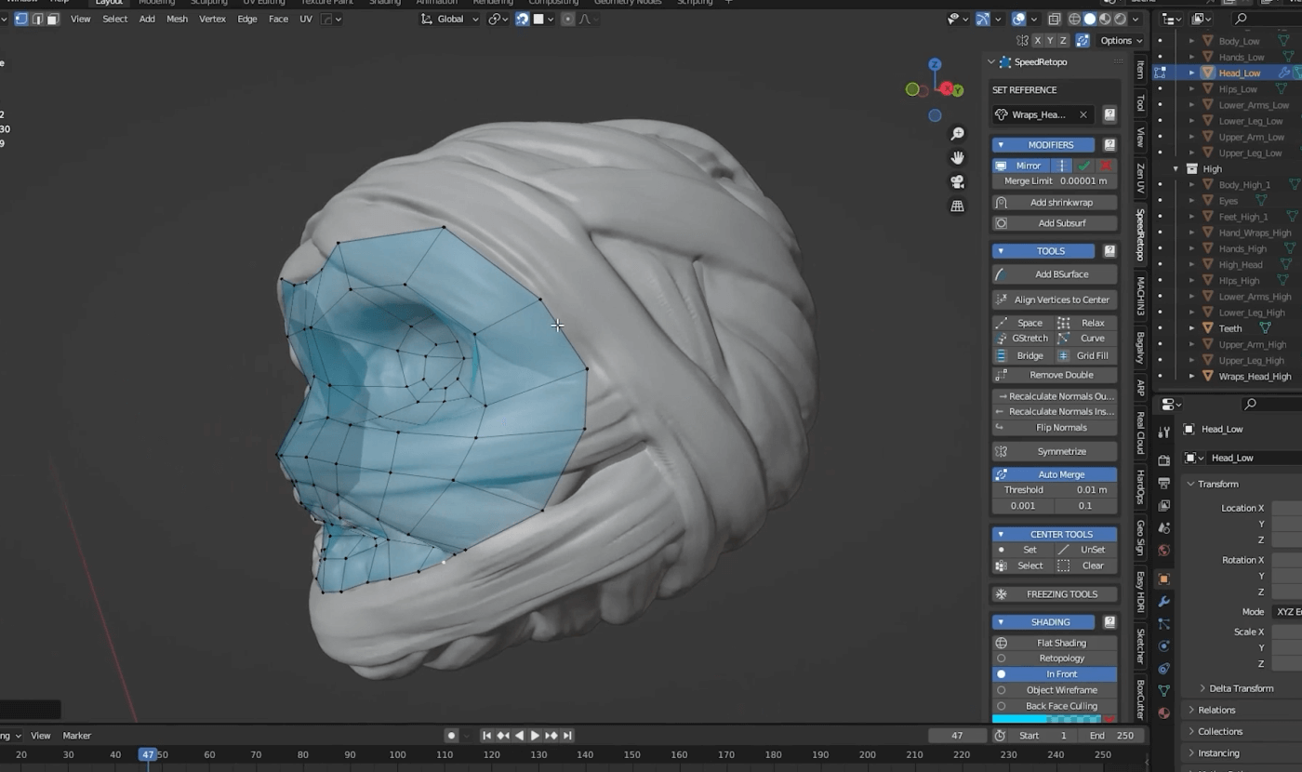Click the Add shrinkwrap button
This screenshot has width=1302, height=772.
tap(1055, 203)
